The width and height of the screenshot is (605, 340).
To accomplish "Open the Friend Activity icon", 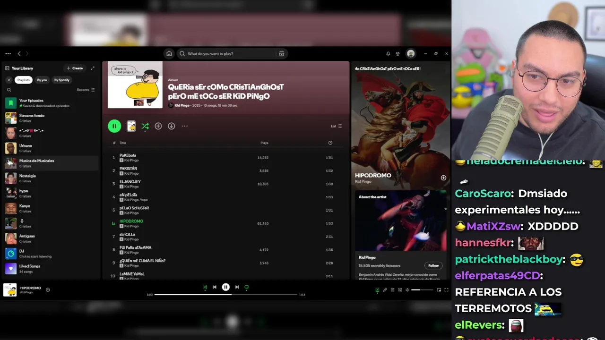I will coord(398,54).
